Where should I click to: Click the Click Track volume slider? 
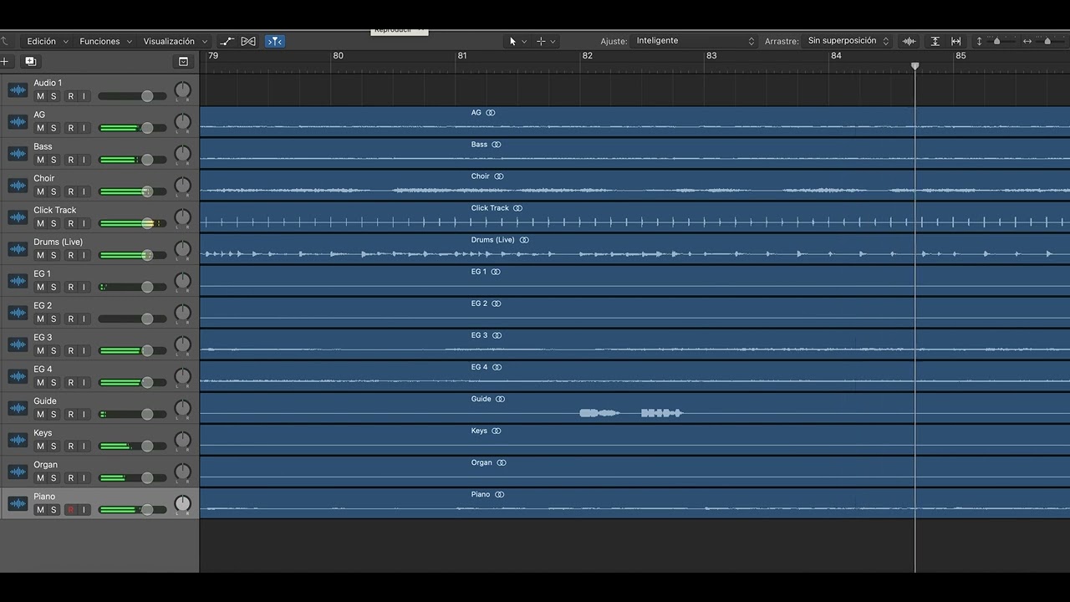(x=132, y=223)
